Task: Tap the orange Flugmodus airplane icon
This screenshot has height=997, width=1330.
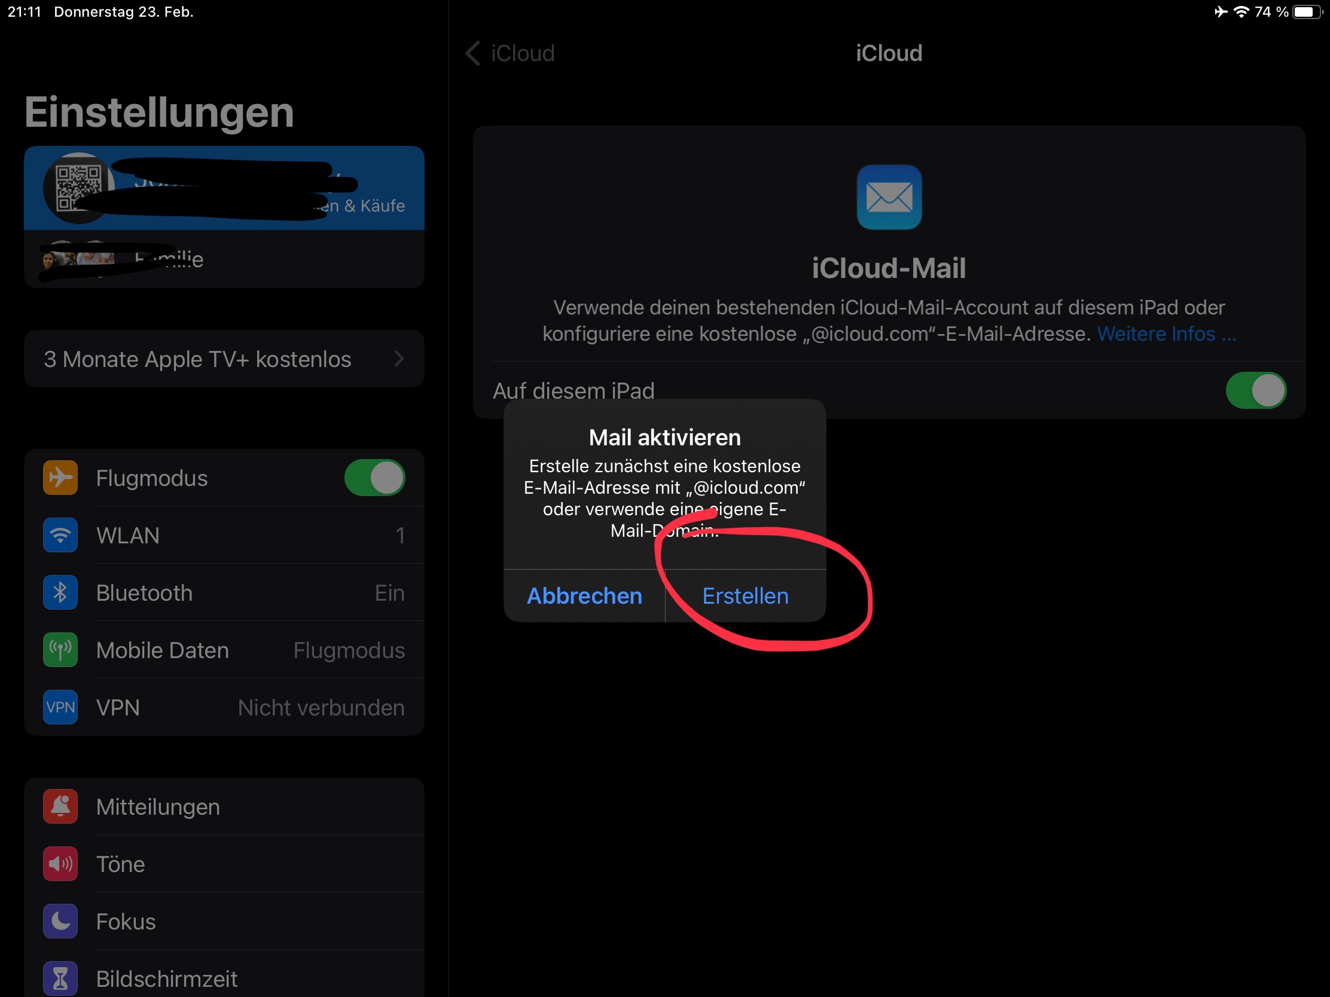Action: 60,478
